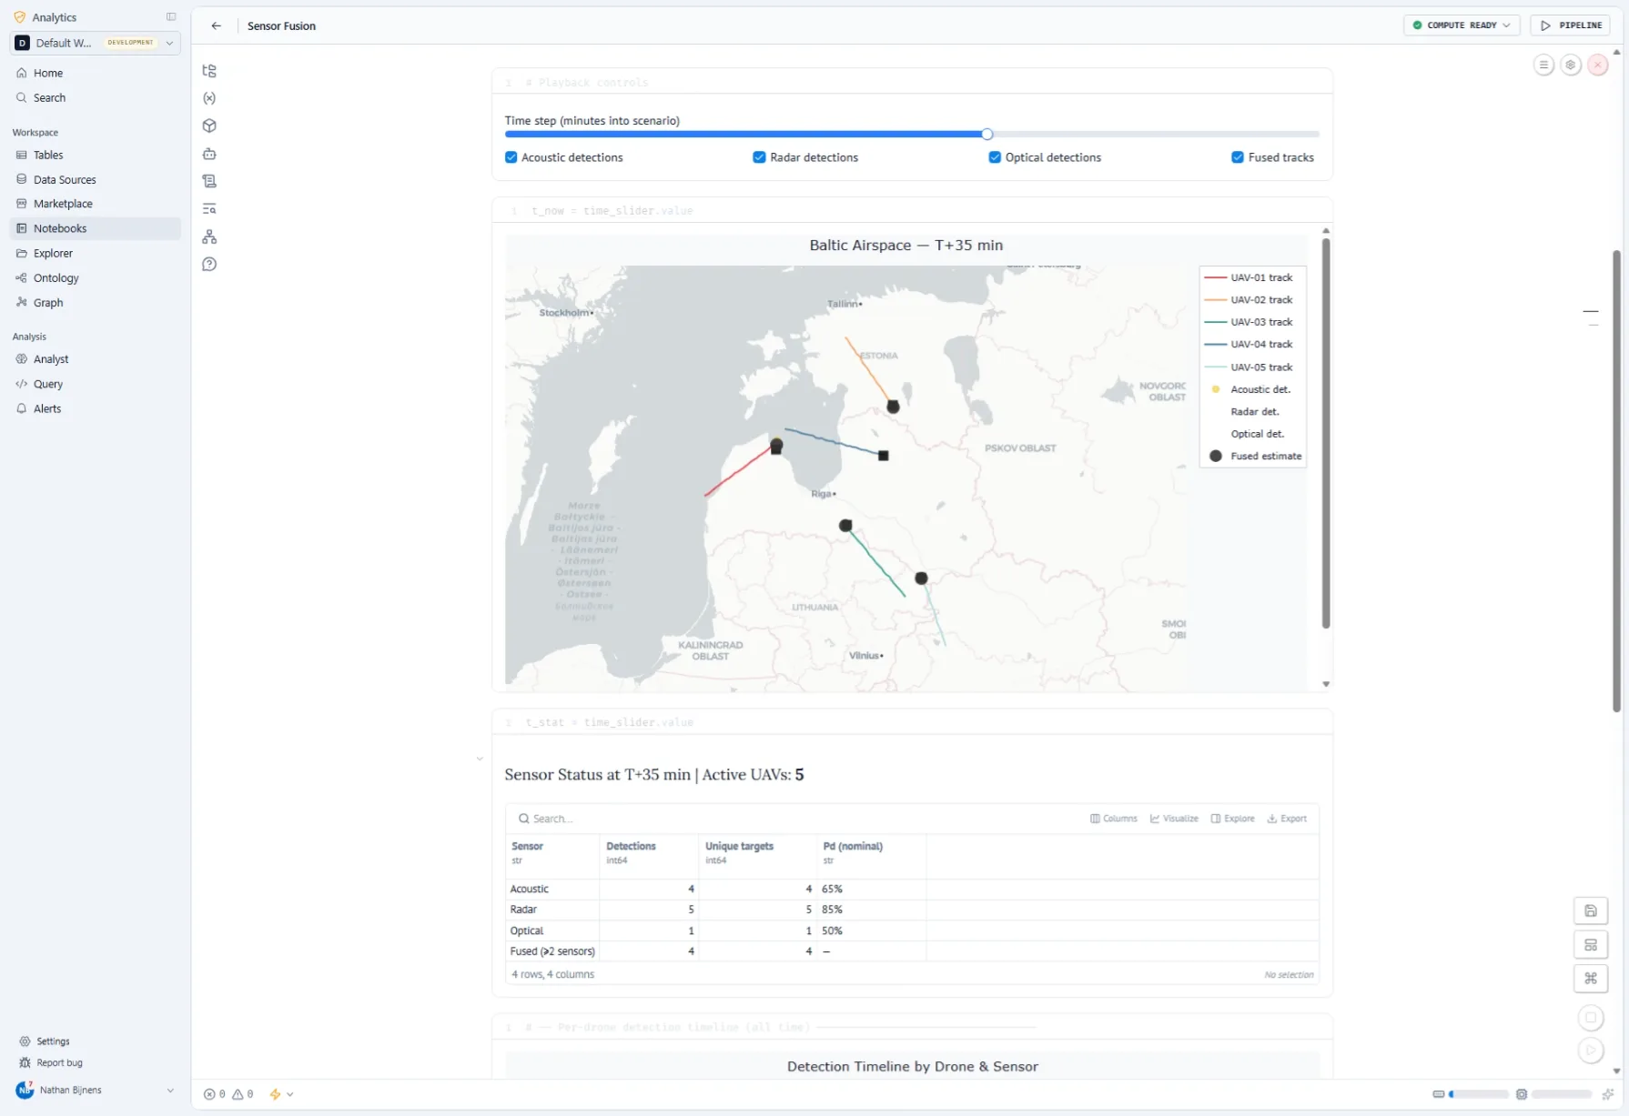Click the Pipeline button

1571,25
